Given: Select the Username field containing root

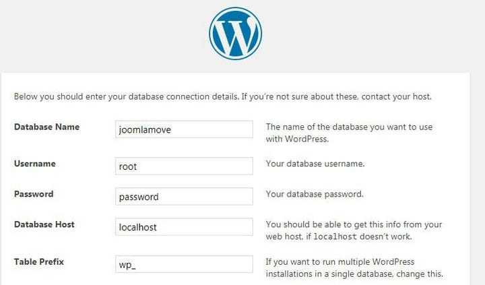Looking at the screenshot, I should (184, 166).
